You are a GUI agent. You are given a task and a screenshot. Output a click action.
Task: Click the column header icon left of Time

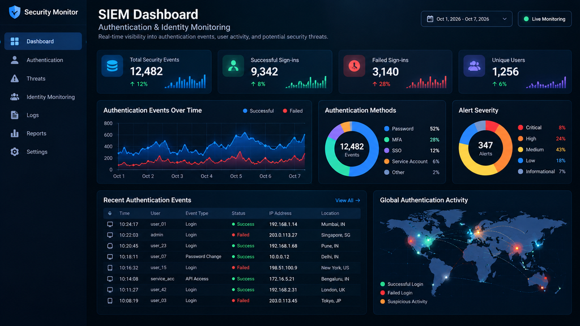tap(110, 213)
